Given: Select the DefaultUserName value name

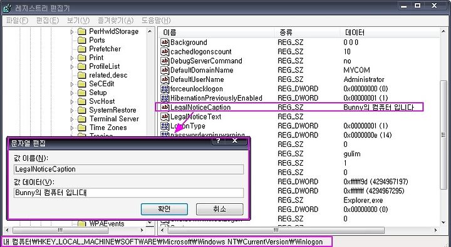Looking at the screenshot, I should coord(197,79).
